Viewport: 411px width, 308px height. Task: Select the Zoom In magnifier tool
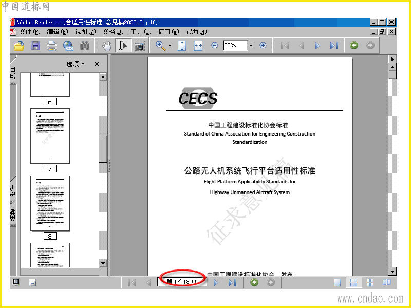tap(160, 46)
